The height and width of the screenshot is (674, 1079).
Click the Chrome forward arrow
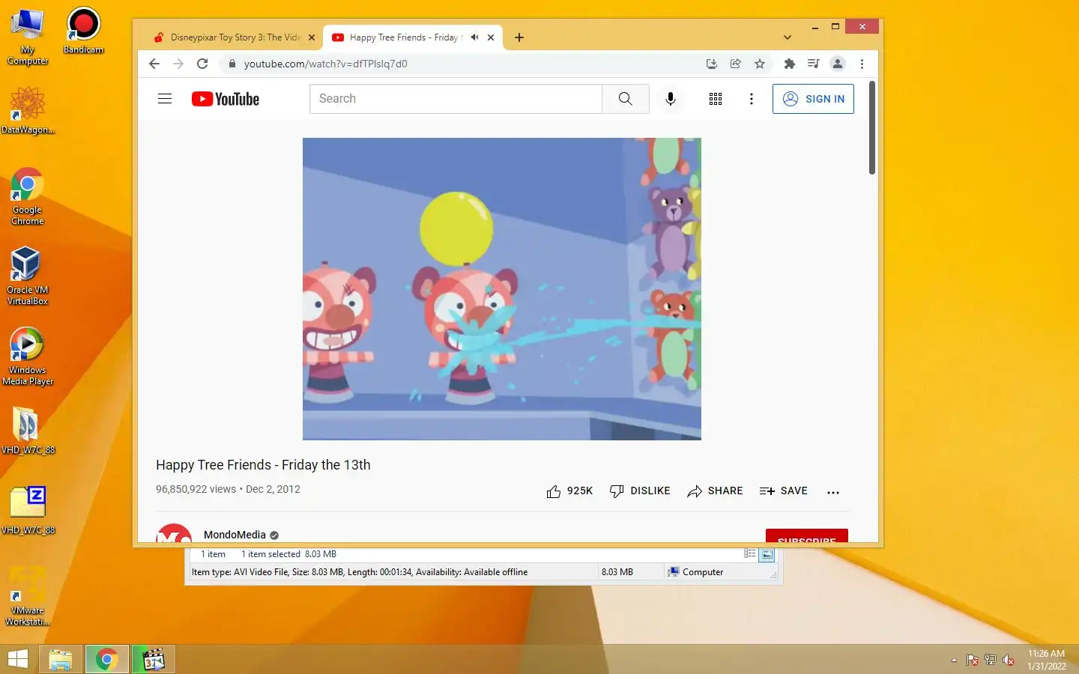(x=178, y=64)
